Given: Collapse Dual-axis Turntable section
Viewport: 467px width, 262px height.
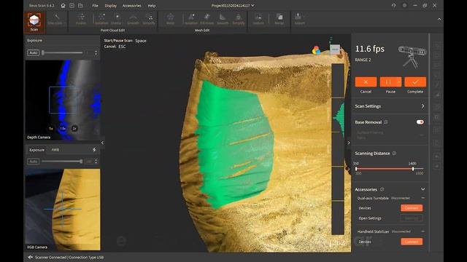Looking at the screenshot, I should pyautogui.click(x=423, y=198).
